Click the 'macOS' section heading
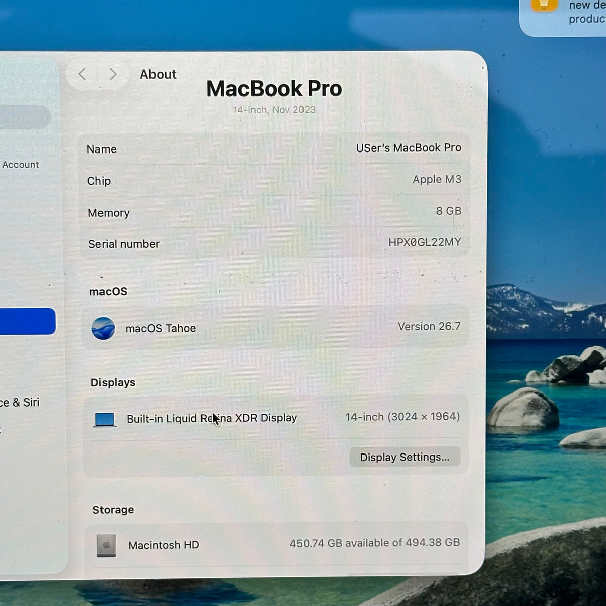This screenshot has width=606, height=606. (x=108, y=291)
